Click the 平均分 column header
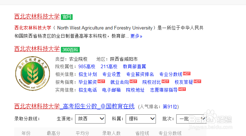Image resolution: width=246 pixels, height=136 pixels. tap(82, 133)
